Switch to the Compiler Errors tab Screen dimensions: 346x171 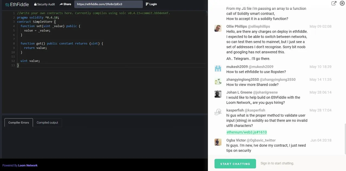19,123
